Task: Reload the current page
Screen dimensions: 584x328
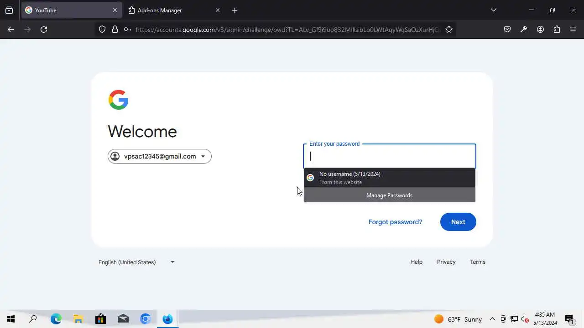Action: pos(44,29)
